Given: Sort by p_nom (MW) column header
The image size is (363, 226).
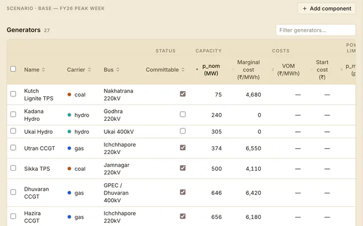Looking at the screenshot, I should pos(208,70).
